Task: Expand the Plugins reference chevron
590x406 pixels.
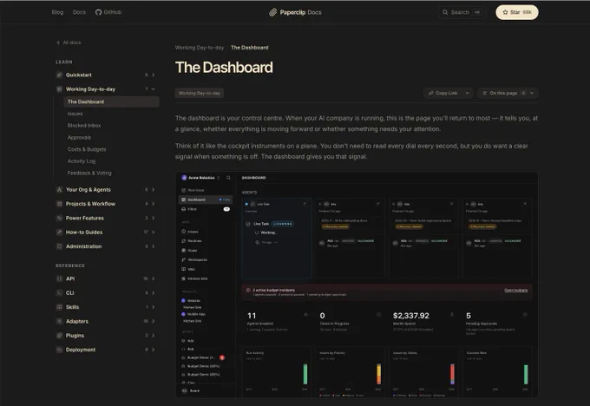Action: [154, 336]
